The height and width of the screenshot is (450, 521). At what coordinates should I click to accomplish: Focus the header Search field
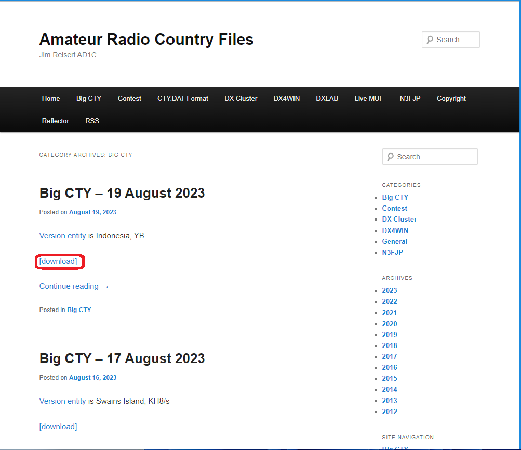tap(450, 40)
